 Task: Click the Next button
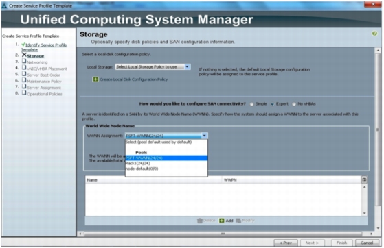(x=313, y=243)
